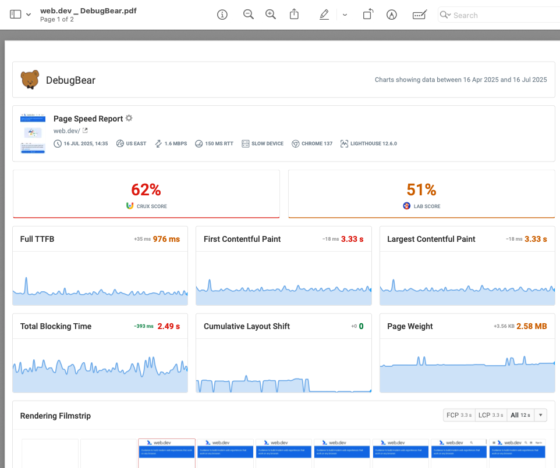Open the search options magnifier menu
The image size is (560, 468).
point(445,15)
